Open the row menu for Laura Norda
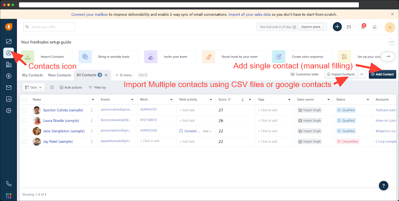Image resolution: width=399 pixels, height=201 pixels. pyautogui.click(x=92, y=120)
